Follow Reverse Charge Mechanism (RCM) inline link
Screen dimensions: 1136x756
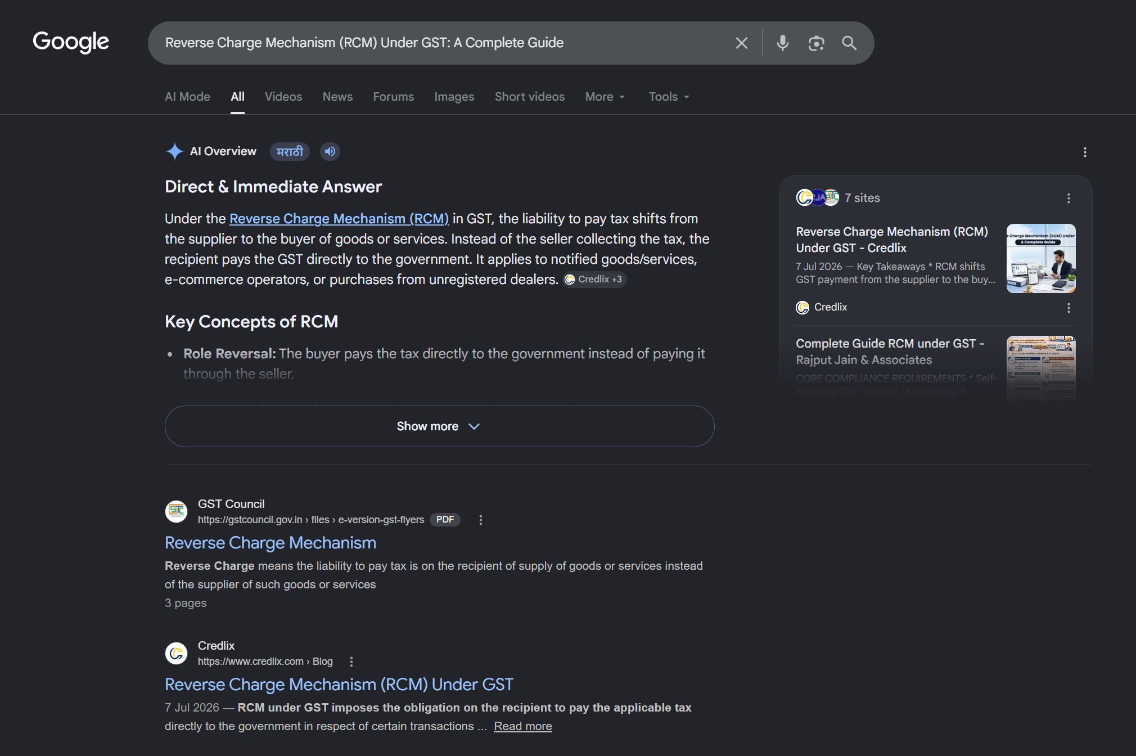pyautogui.click(x=339, y=219)
